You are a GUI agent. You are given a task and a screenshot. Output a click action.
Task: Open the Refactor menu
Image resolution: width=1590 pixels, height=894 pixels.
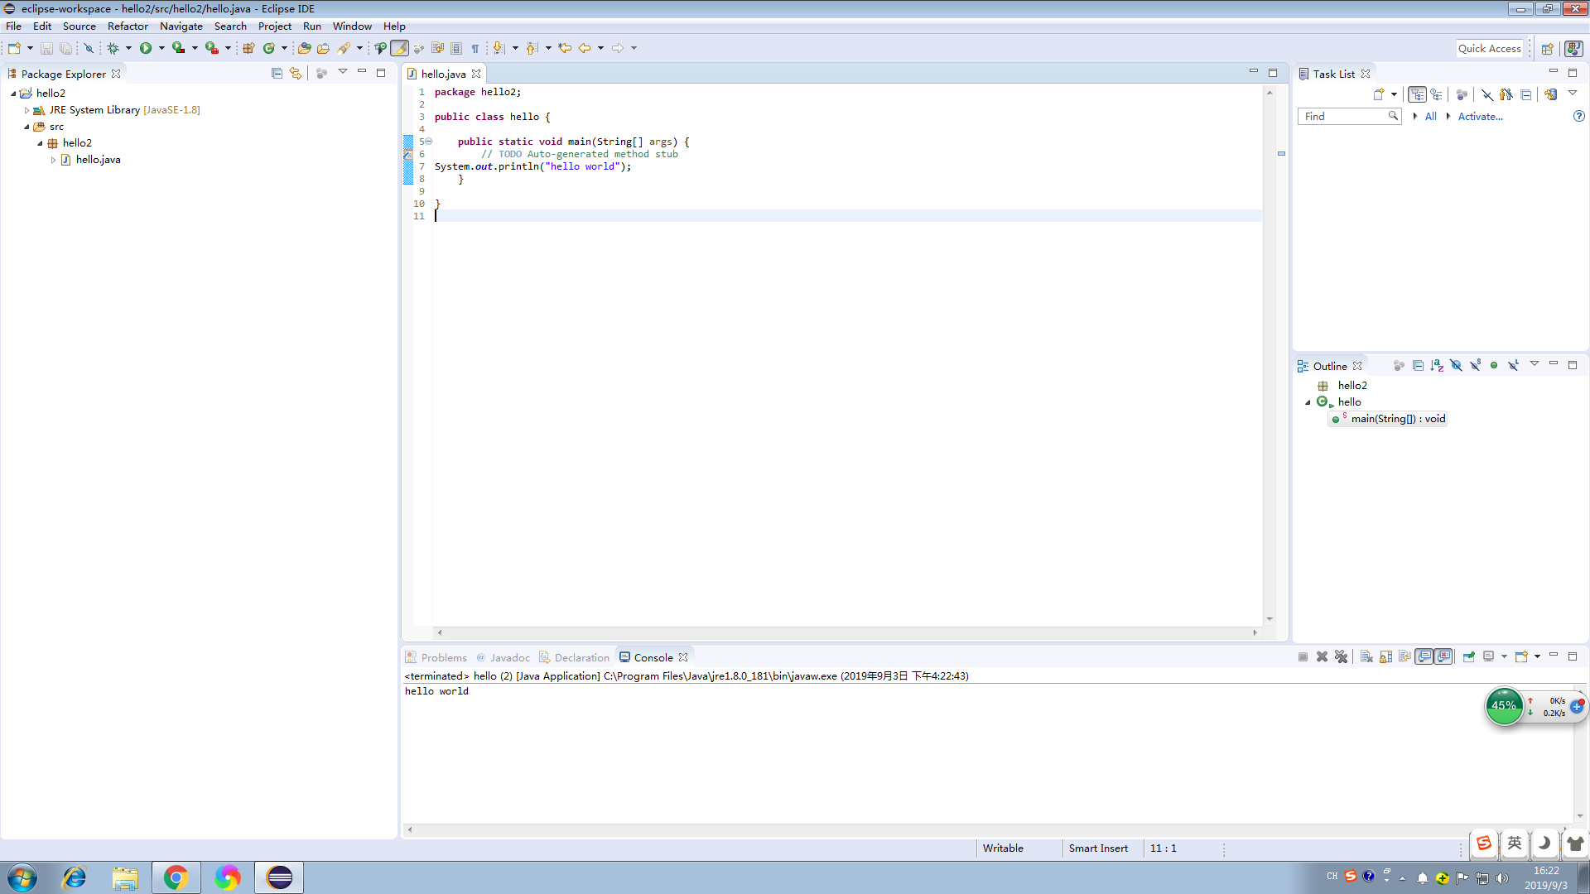[127, 26]
